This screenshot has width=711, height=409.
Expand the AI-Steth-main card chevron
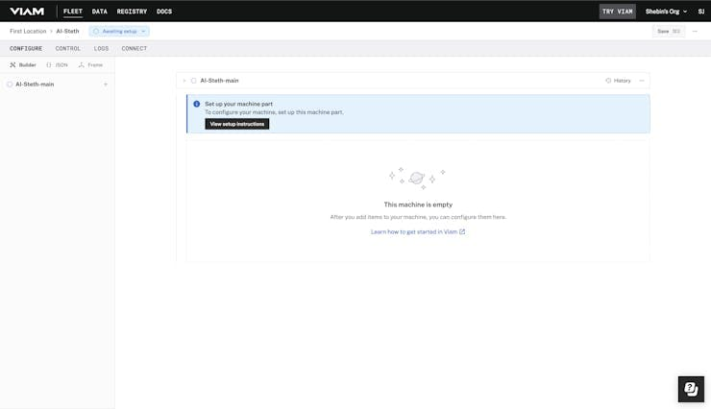click(x=184, y=81)
